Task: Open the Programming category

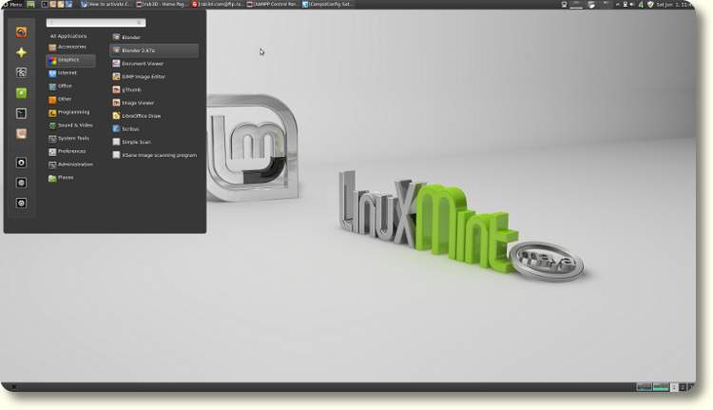Action: pos(69,112)
